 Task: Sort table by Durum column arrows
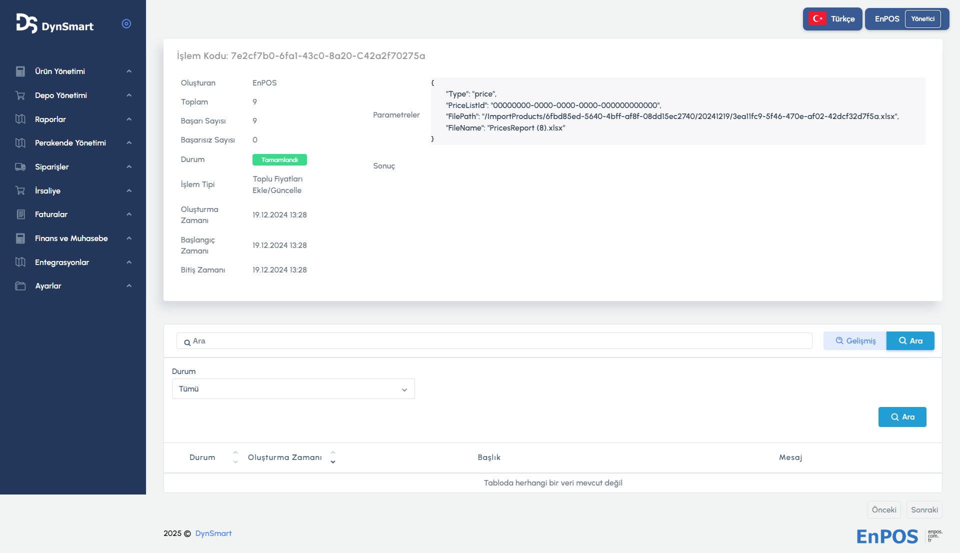[x=235, y=457]
